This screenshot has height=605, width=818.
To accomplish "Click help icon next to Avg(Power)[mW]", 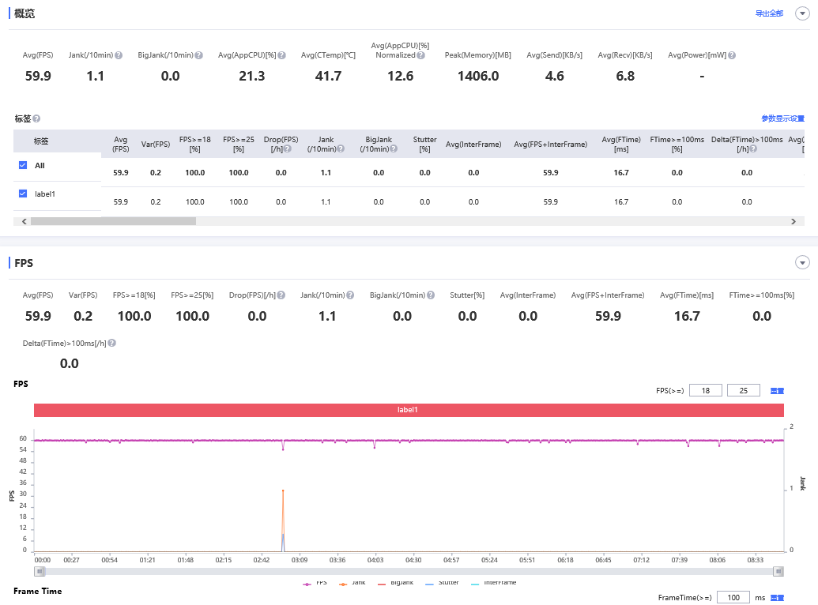I will coord(732,55).
